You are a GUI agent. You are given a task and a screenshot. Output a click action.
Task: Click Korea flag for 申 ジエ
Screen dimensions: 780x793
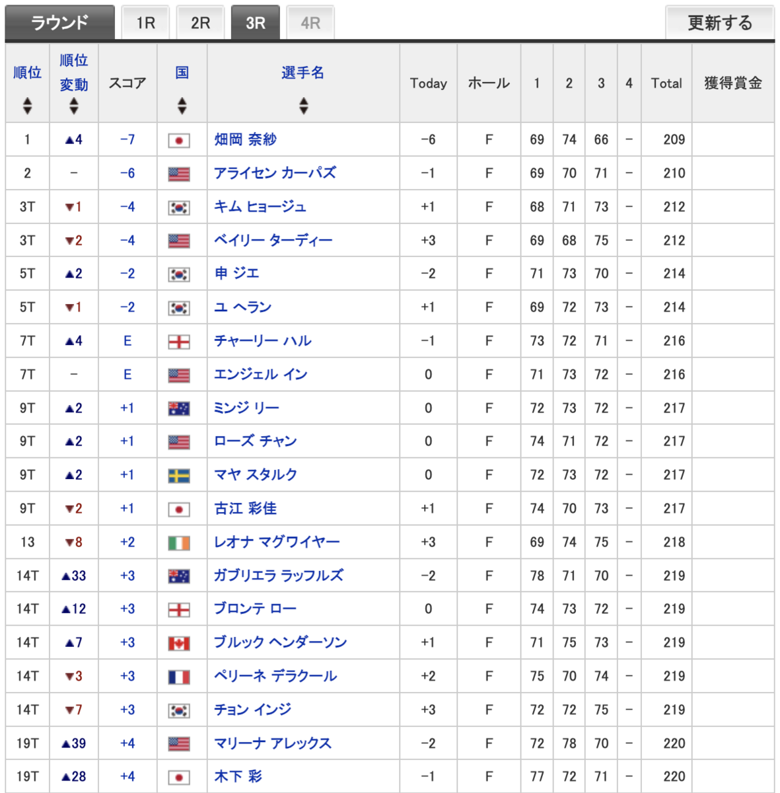click(179, 275)
